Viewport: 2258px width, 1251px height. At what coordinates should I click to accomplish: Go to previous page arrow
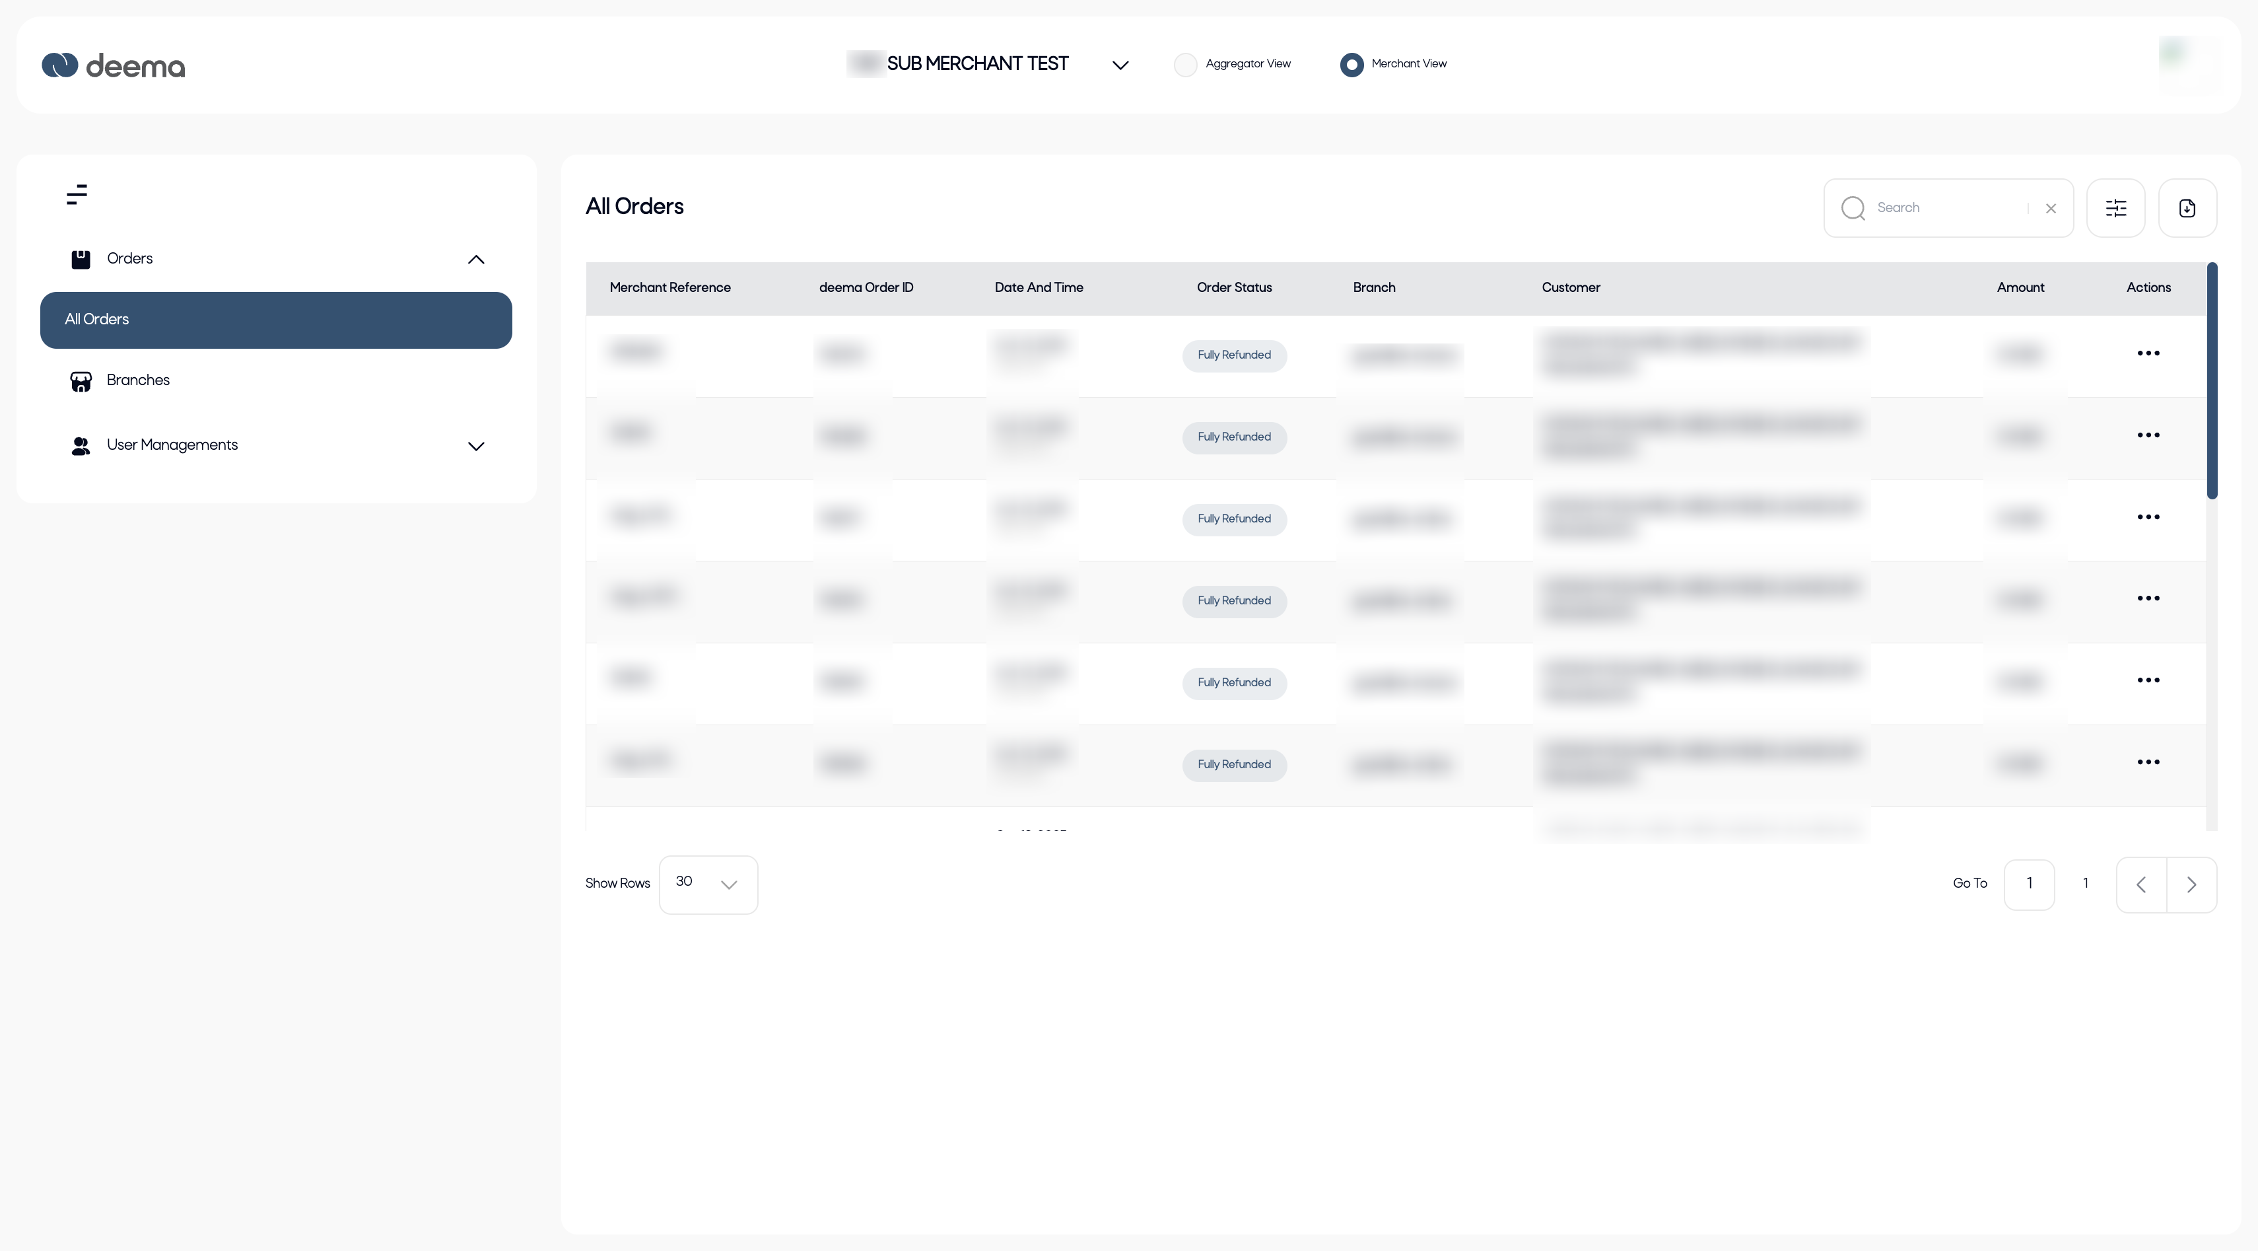tap(2140, 886)
